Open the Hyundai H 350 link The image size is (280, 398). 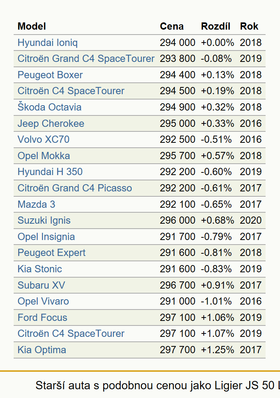50,172
